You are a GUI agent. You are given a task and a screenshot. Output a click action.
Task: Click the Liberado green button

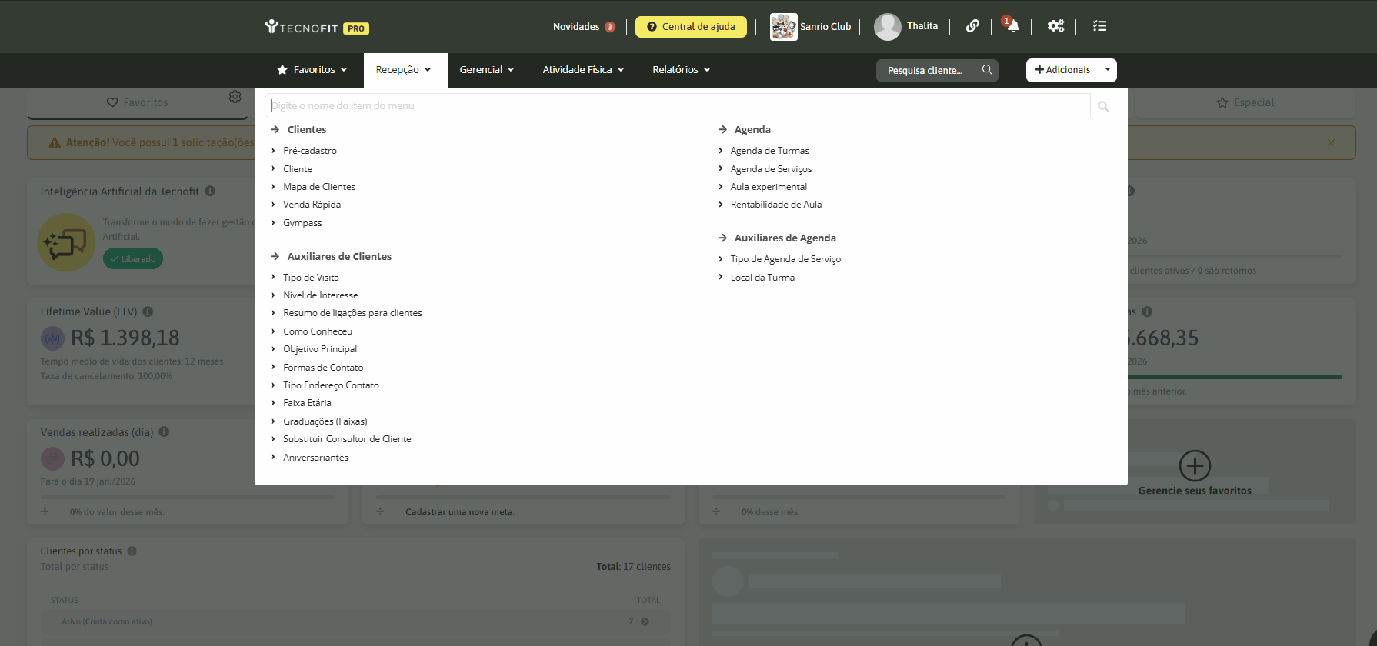pos(133,259)
